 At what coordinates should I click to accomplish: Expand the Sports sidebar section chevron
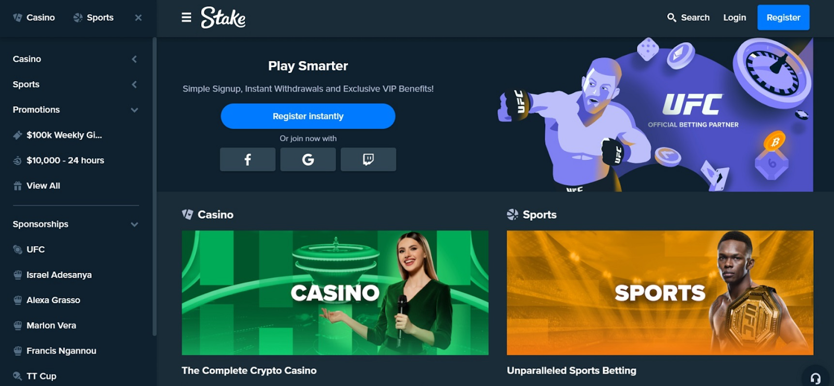click(134, 84)
